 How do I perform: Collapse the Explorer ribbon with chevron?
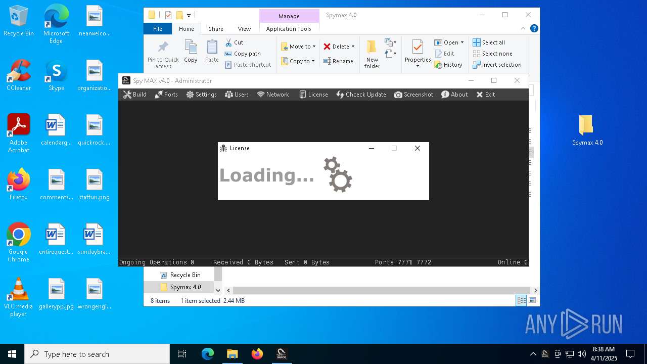click(524, 29)
